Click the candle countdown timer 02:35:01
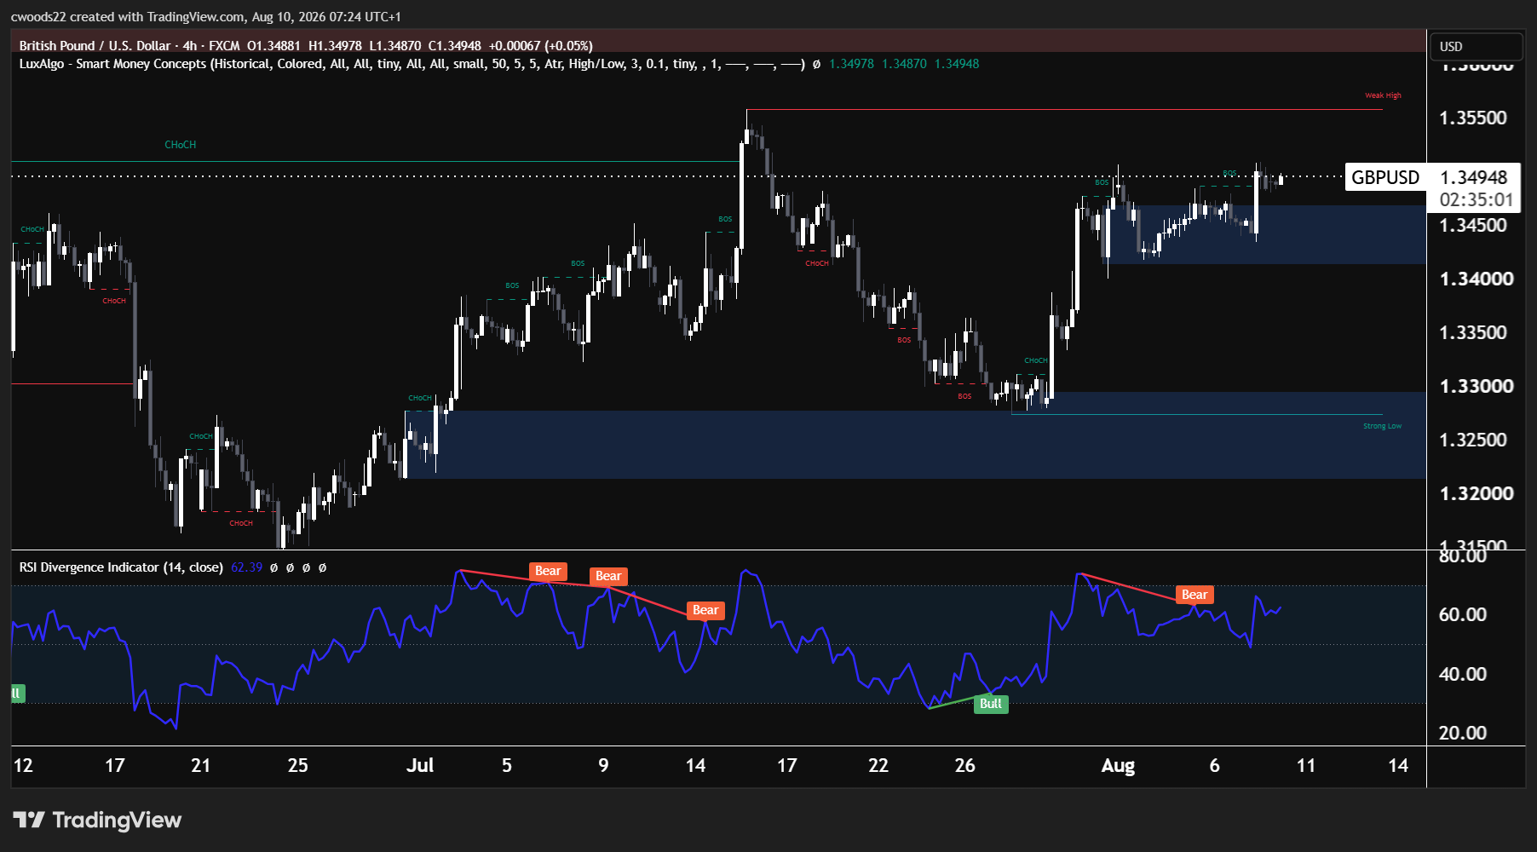Screen dimensions: 1537x852 pyautogui.click(x=1476, y=200)
